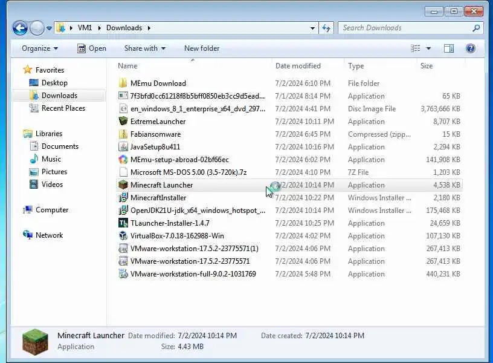Click the VirtualBox-7.0.18-162988-Win icon
The width and height of the screenshot is (493, 363).
[x=123, y=236]
